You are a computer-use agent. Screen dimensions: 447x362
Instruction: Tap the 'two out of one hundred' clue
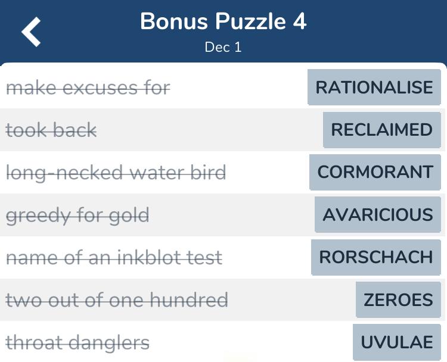(117, 300)
